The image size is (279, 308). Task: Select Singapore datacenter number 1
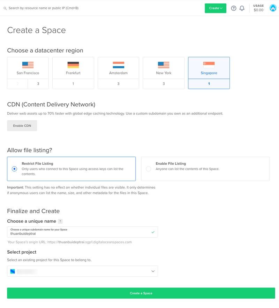(x=209, y=84)
